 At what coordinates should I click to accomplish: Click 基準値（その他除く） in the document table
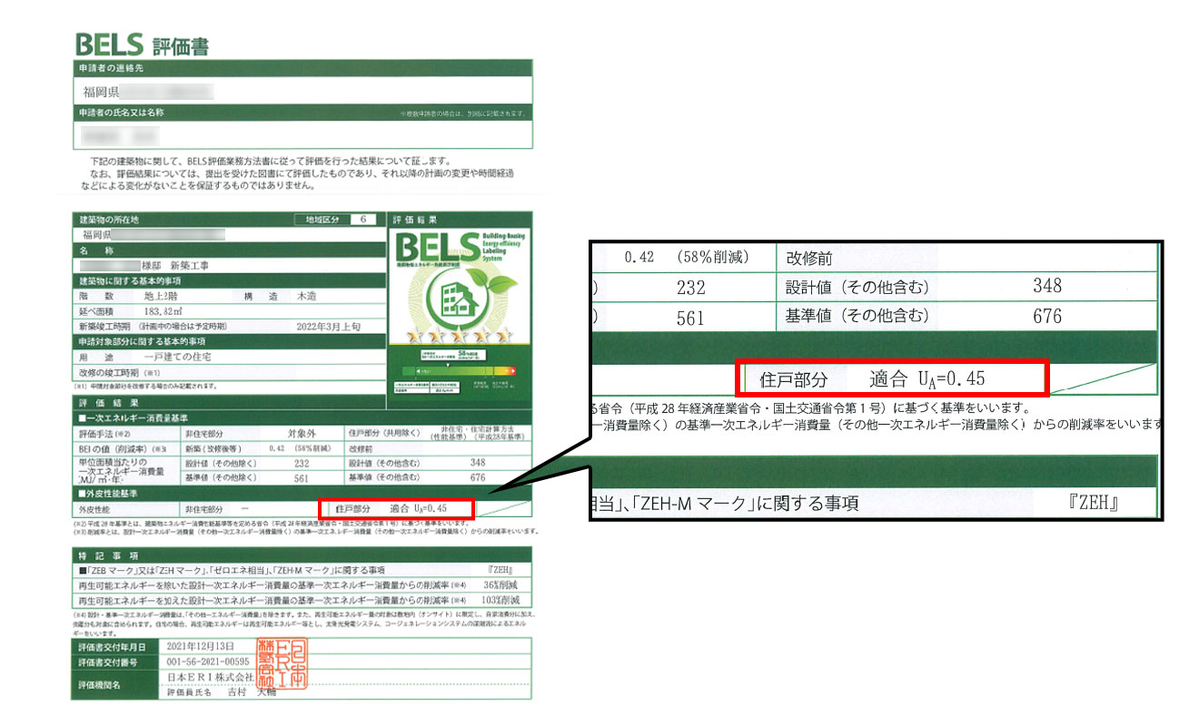pos(220,478)
